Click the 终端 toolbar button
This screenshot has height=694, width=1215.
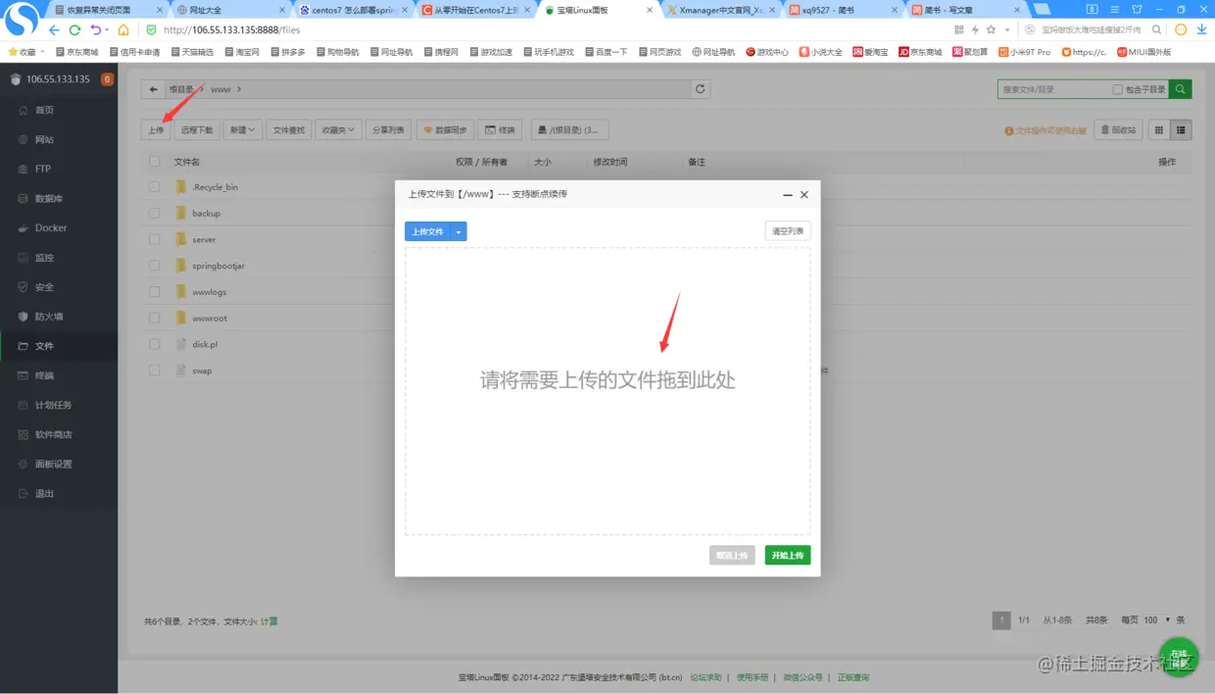(x=501, y=129)
